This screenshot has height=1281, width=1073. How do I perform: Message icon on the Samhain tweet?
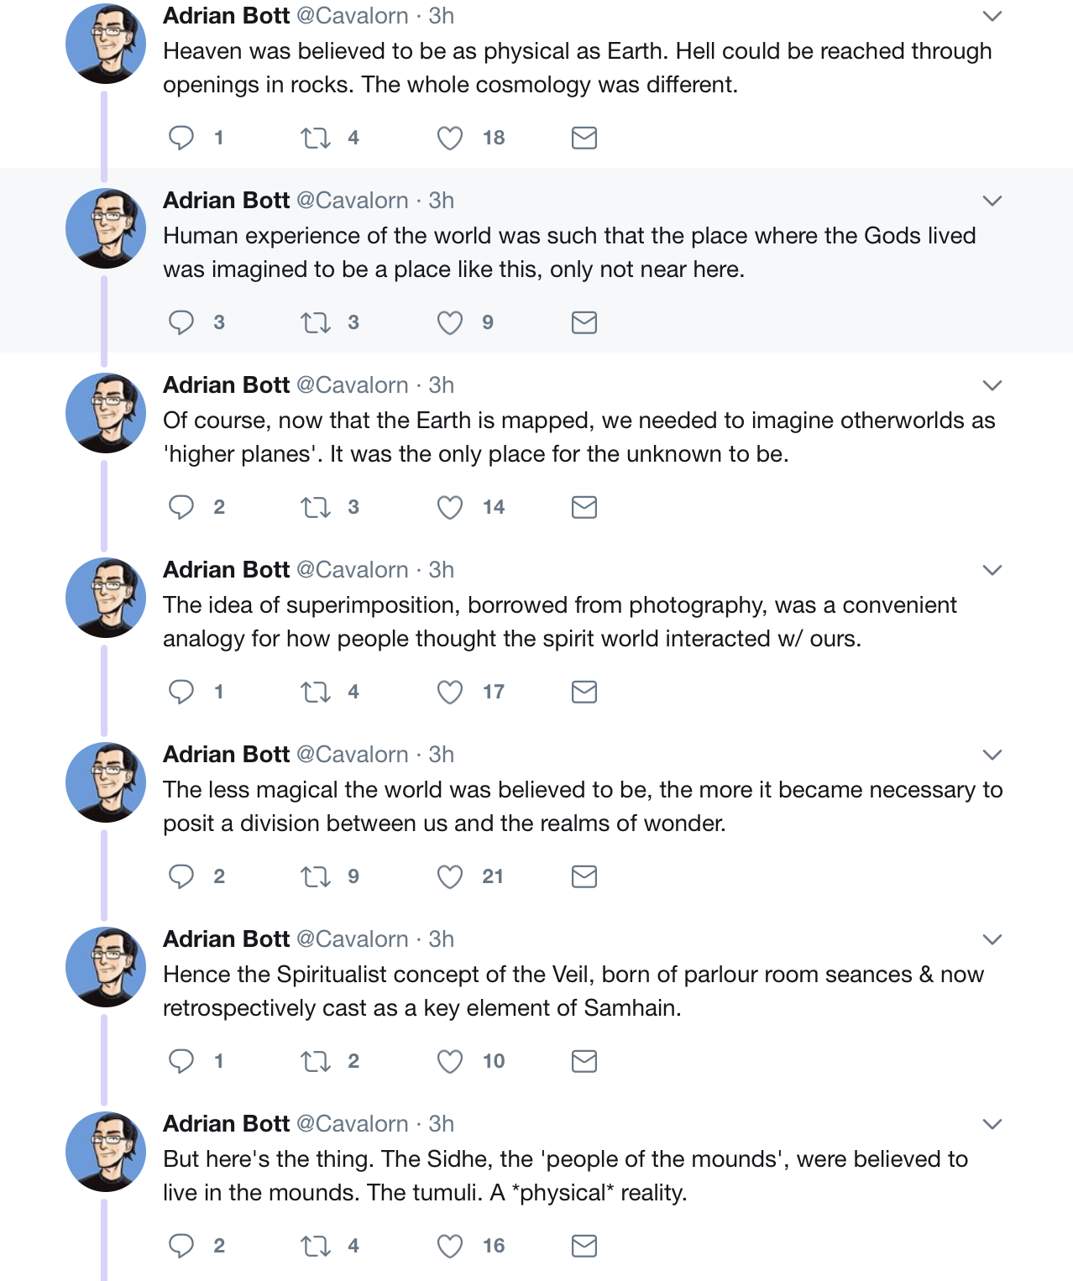(584, 1061)
